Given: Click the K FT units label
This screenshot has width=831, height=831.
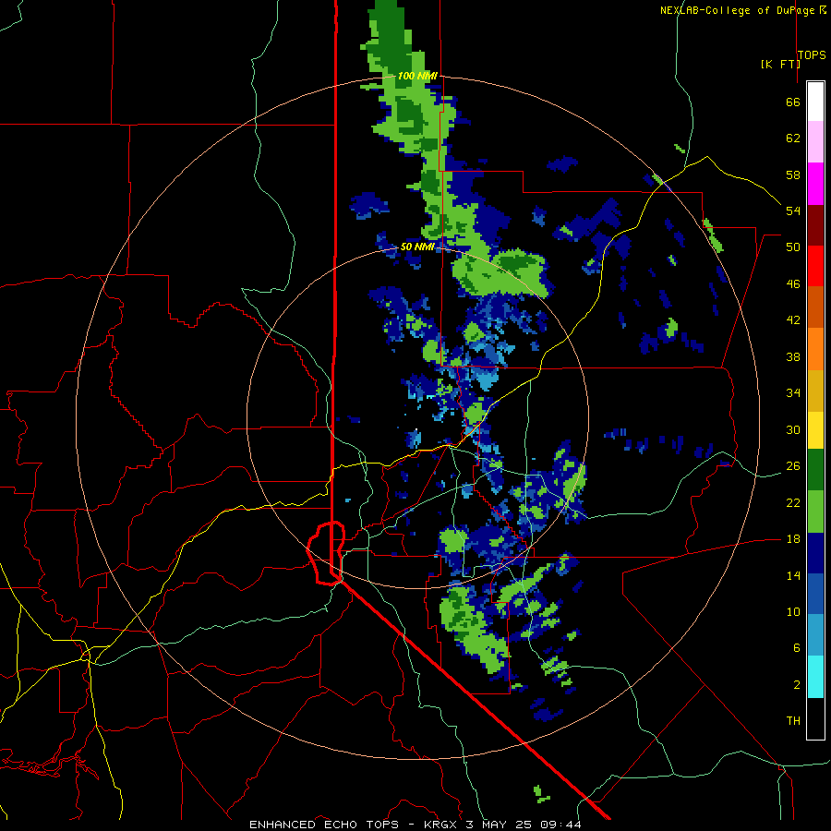Looking at the screenshot, I should pyautogui.click(x=780, y=64).
